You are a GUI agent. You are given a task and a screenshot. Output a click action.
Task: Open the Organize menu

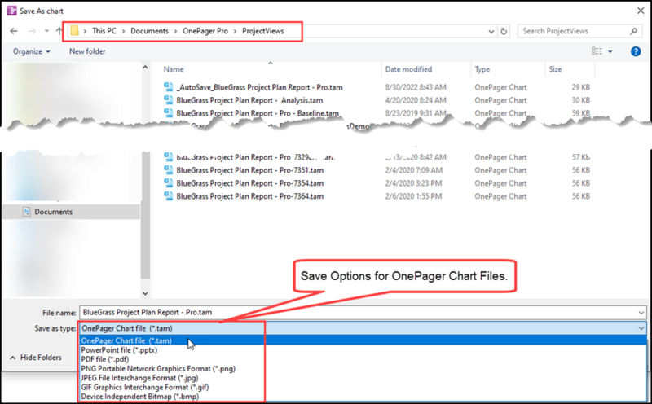(x=32, y=51)
